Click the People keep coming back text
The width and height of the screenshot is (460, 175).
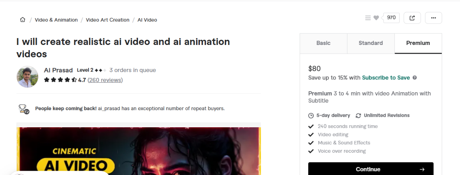coord(66,108)
